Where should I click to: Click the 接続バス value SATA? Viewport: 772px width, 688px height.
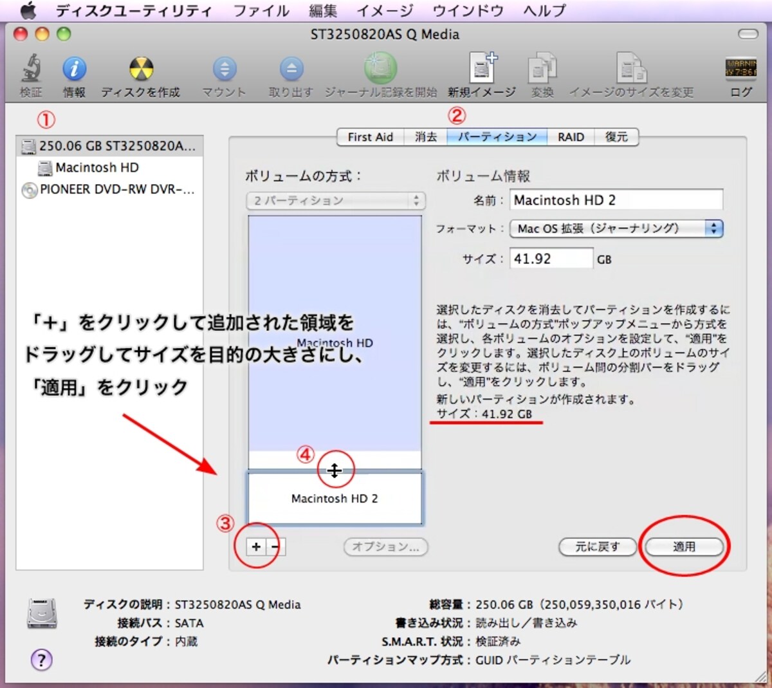point(189,623)
